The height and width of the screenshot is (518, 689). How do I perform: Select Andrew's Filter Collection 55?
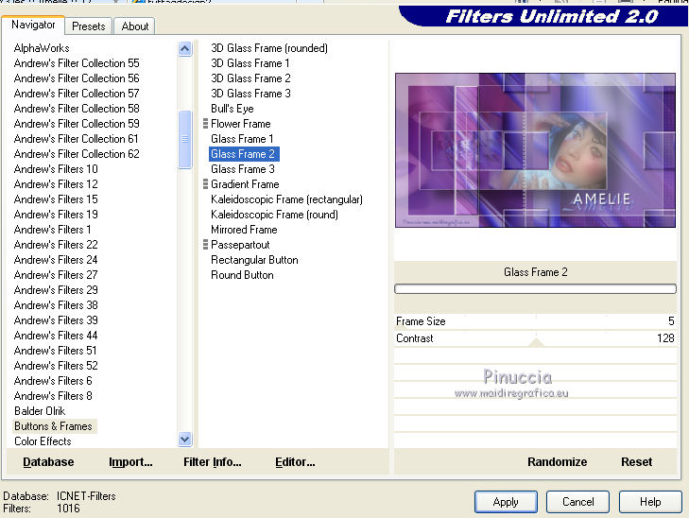point(77,63)
